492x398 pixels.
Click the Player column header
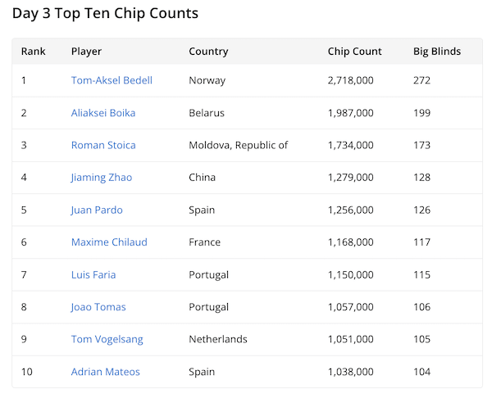click(x=86, y=51)
